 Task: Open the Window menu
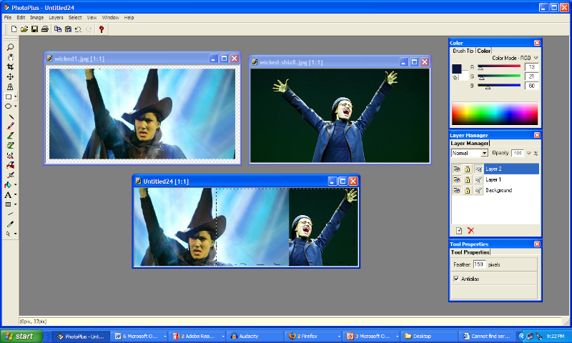(x=110, y=17)
